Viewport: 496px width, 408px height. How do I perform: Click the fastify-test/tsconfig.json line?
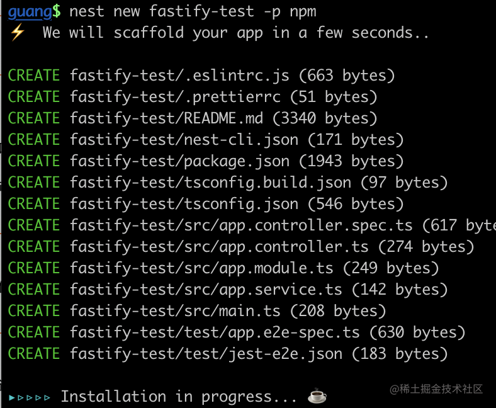tap(206, 204)
